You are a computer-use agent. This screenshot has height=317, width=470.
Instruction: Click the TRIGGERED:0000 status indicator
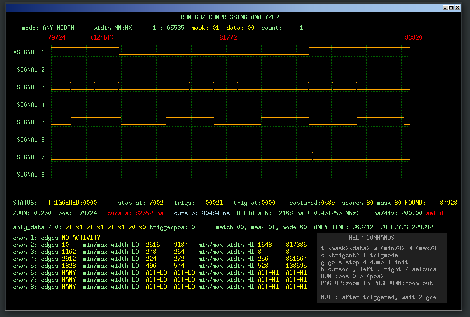(x=72, y=202)
